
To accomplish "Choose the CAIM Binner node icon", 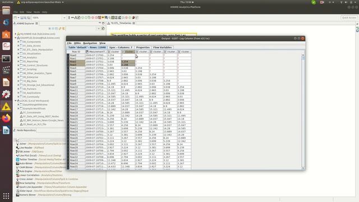I will (x=17, y=167).
